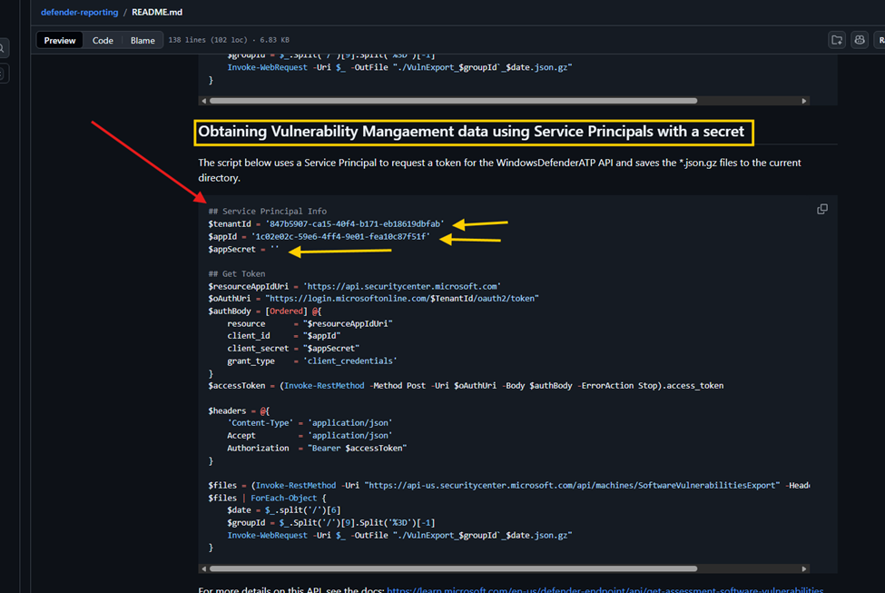Image resolution: width=885 pixels, height=593 pixels.
Task: Click left arrow of lower code scrollbar
Action: point(203,568)
